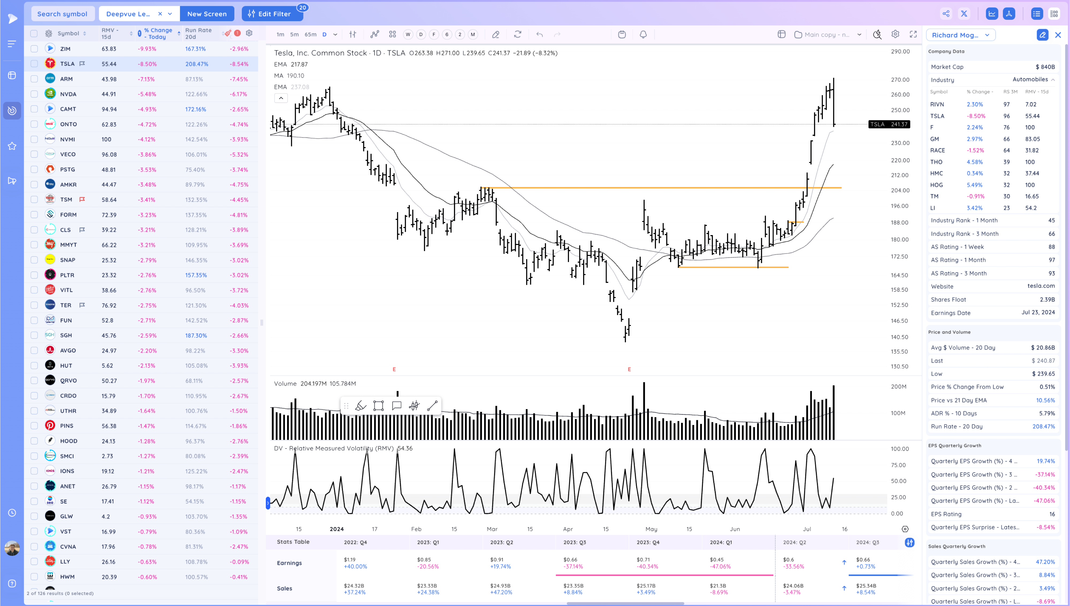This screenshot has height=606, width=1070.
Task: Click the Search symbol field
Action: click(62, 14)
